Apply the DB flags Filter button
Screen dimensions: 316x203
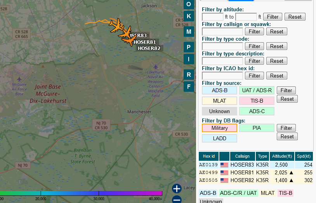click(286, 128)
